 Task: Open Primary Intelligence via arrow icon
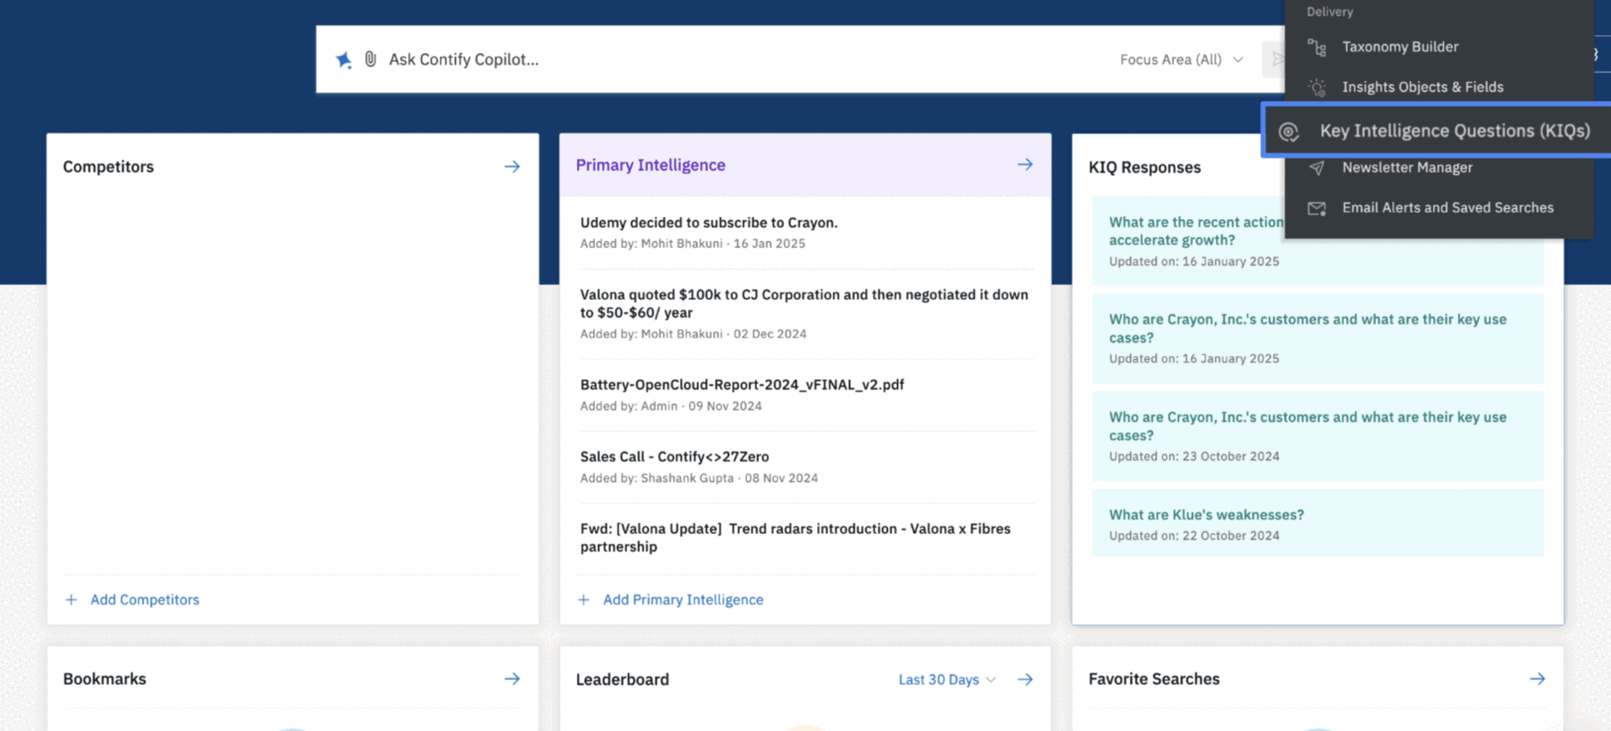click(x=1024, y=165)
